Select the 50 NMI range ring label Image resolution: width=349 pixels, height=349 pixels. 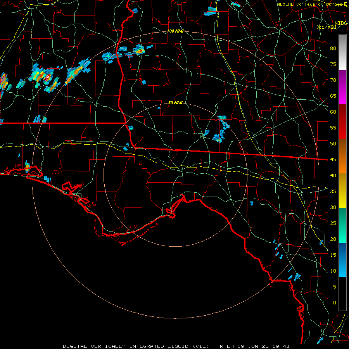click(x=175, y=103)
